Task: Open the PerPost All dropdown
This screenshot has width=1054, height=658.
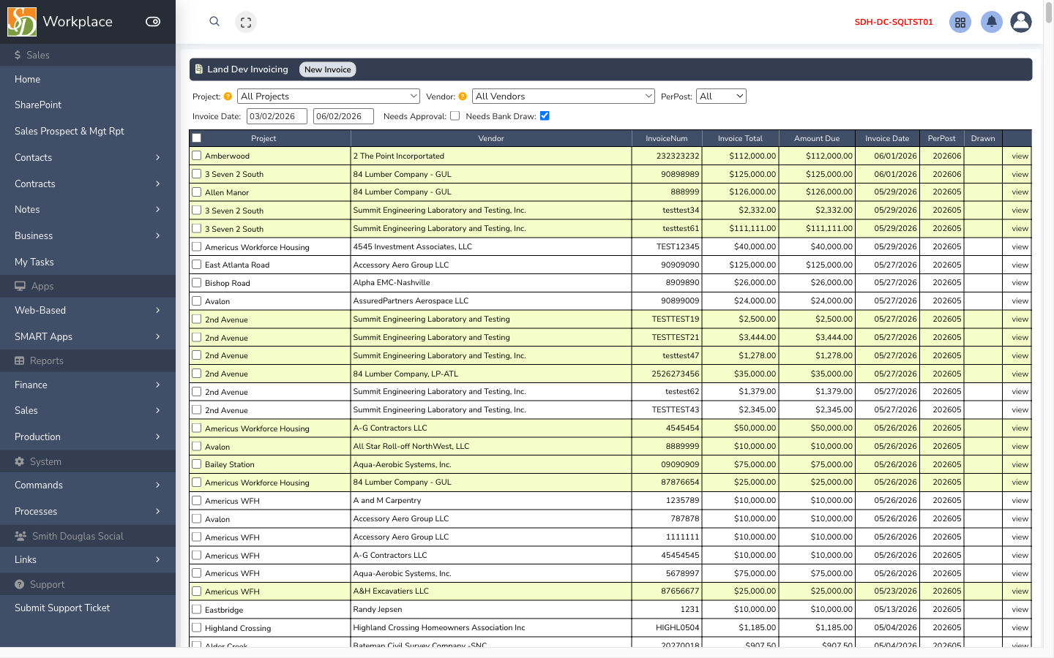Action: (x=721, y=97)
